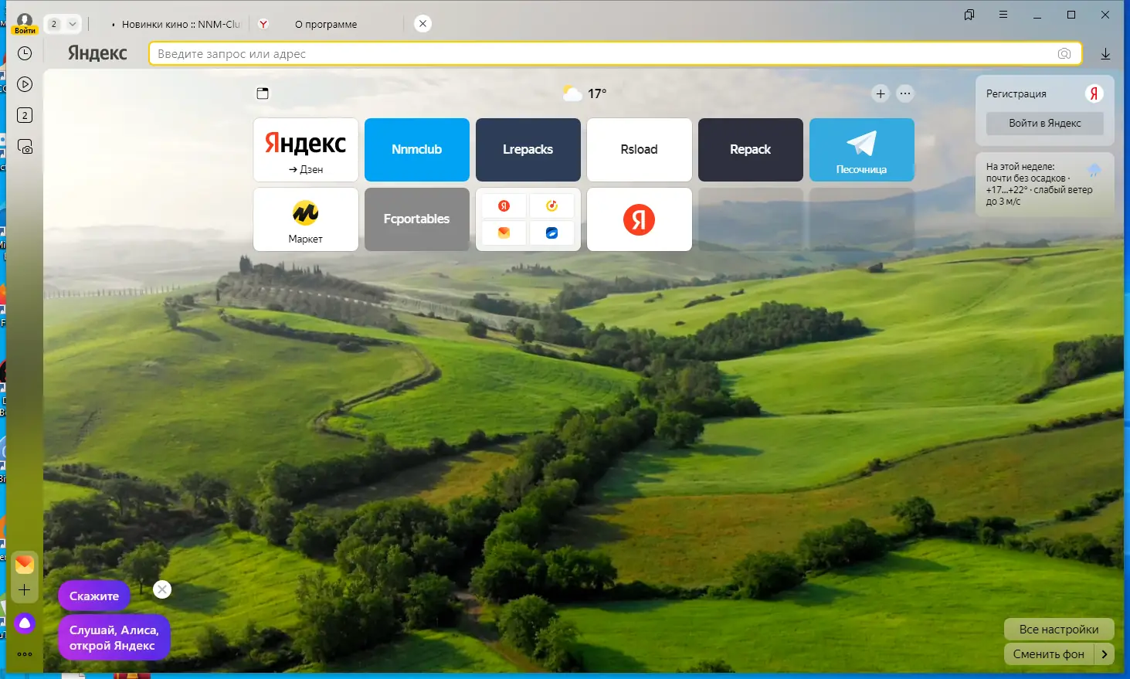Open the Telegram Песочница tile
This screenshot has width=1130, height=679.
tap(862, 150)
